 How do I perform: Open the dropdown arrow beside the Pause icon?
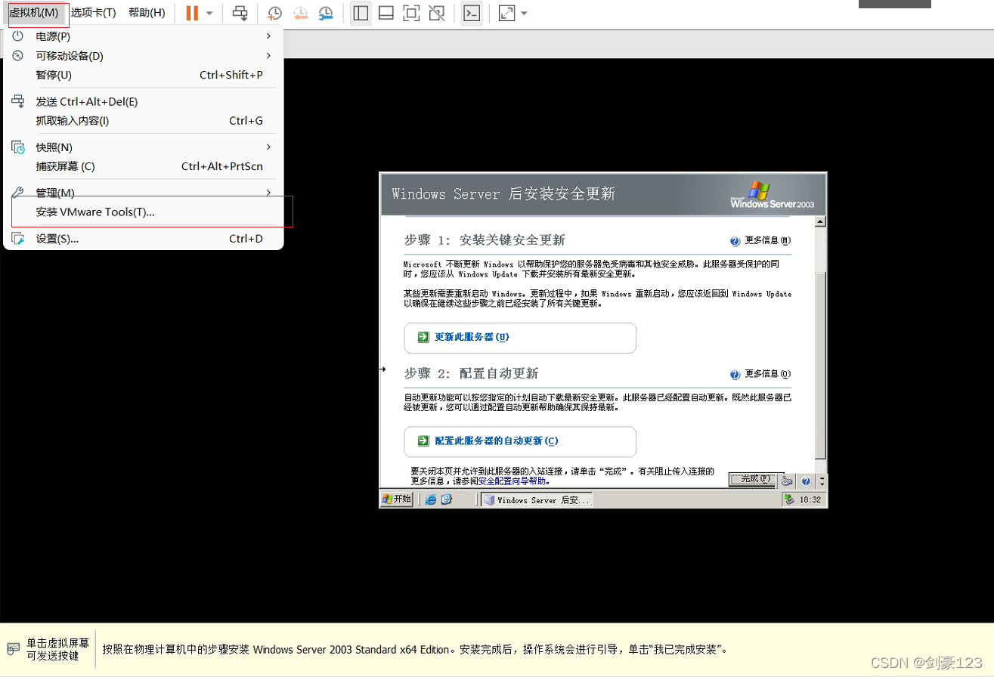pos(209,14)
